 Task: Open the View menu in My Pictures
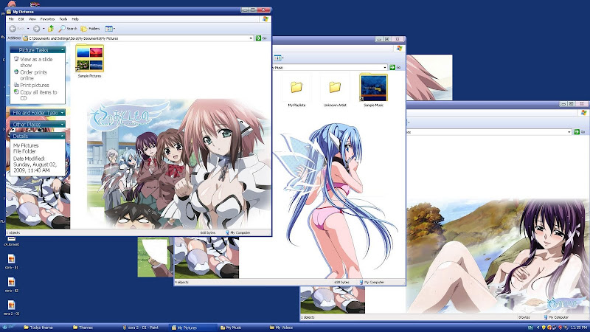[x=32, y=19]
